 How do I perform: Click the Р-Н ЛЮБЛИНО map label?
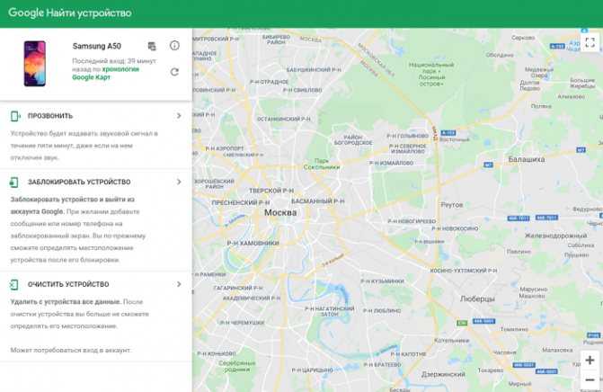tap(382, 311)
